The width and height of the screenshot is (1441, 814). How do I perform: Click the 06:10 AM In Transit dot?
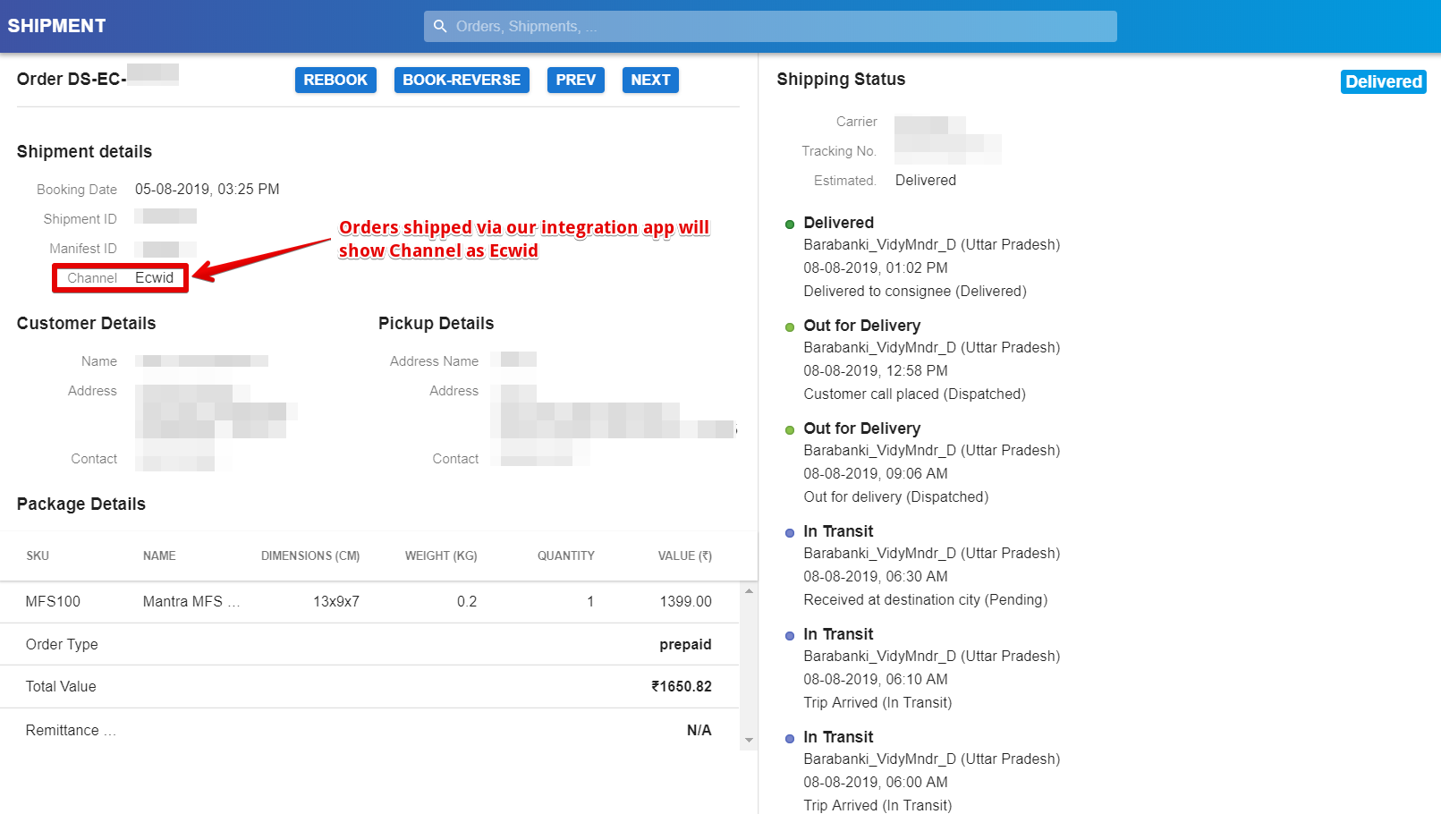point(790,636)
